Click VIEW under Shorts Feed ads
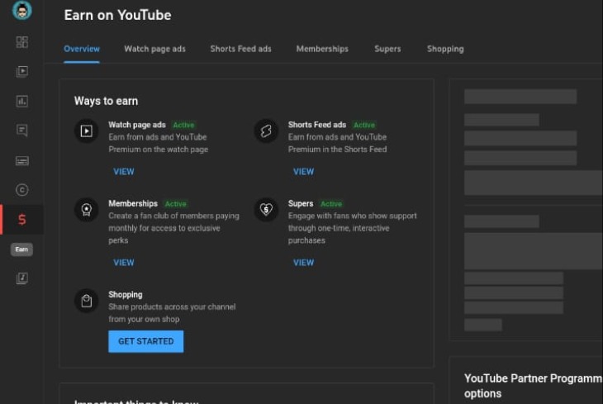 [304, 172]
